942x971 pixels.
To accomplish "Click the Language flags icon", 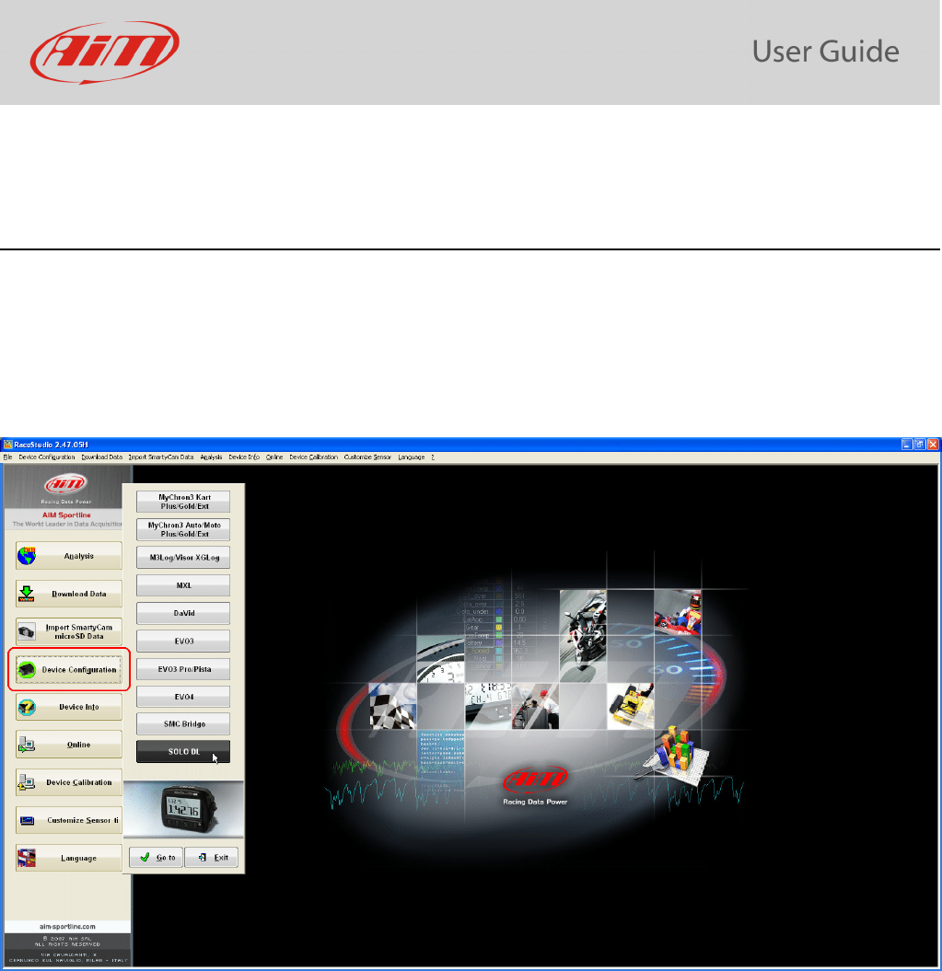I will [27, 859].
